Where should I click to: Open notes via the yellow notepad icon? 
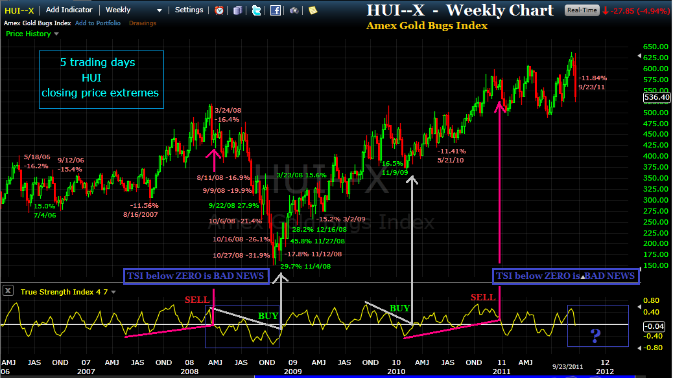click(313, 10)
